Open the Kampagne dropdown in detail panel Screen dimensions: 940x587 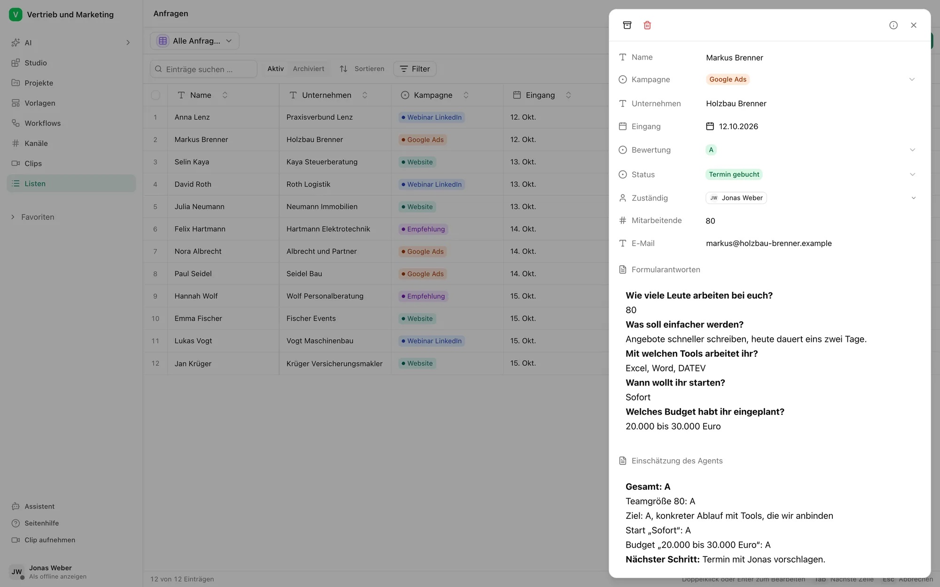pyautogui.click(x=912, y=79)
